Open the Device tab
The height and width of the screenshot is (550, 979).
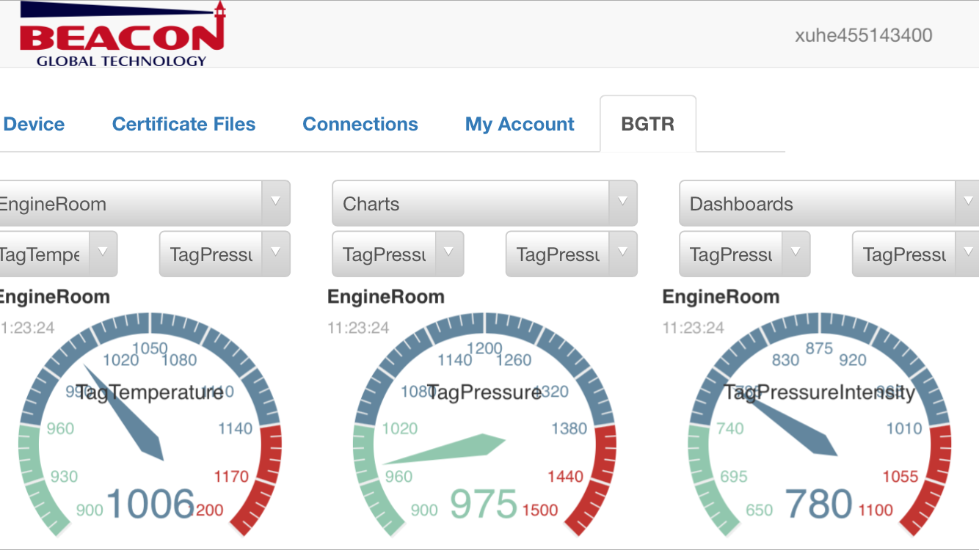34,124
